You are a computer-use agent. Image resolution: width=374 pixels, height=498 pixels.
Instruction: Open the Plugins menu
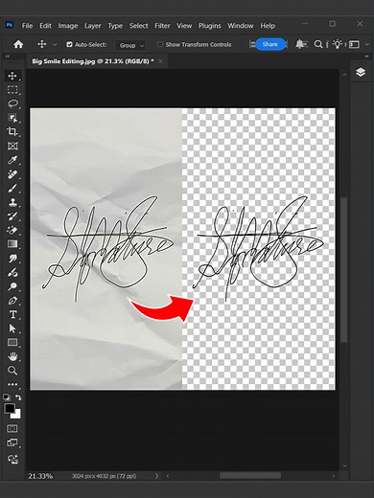tap(209, 26)
